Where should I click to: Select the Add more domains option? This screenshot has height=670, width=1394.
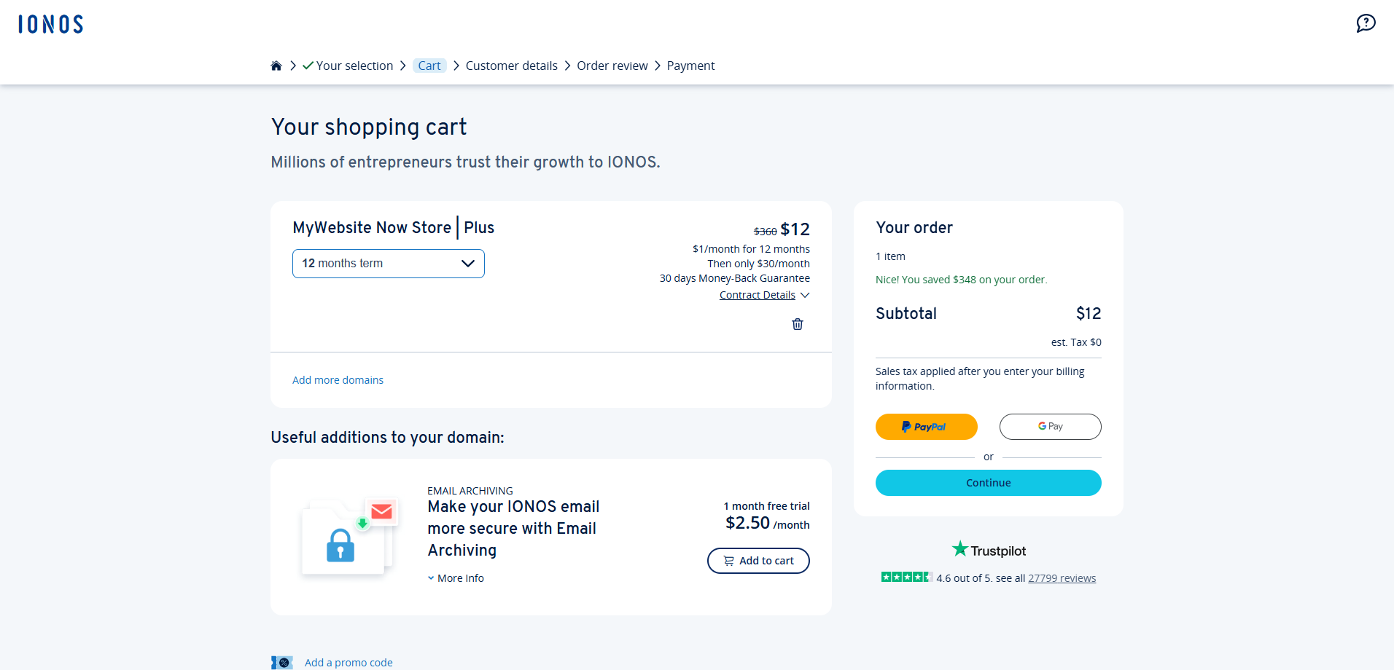click(338, 379)
